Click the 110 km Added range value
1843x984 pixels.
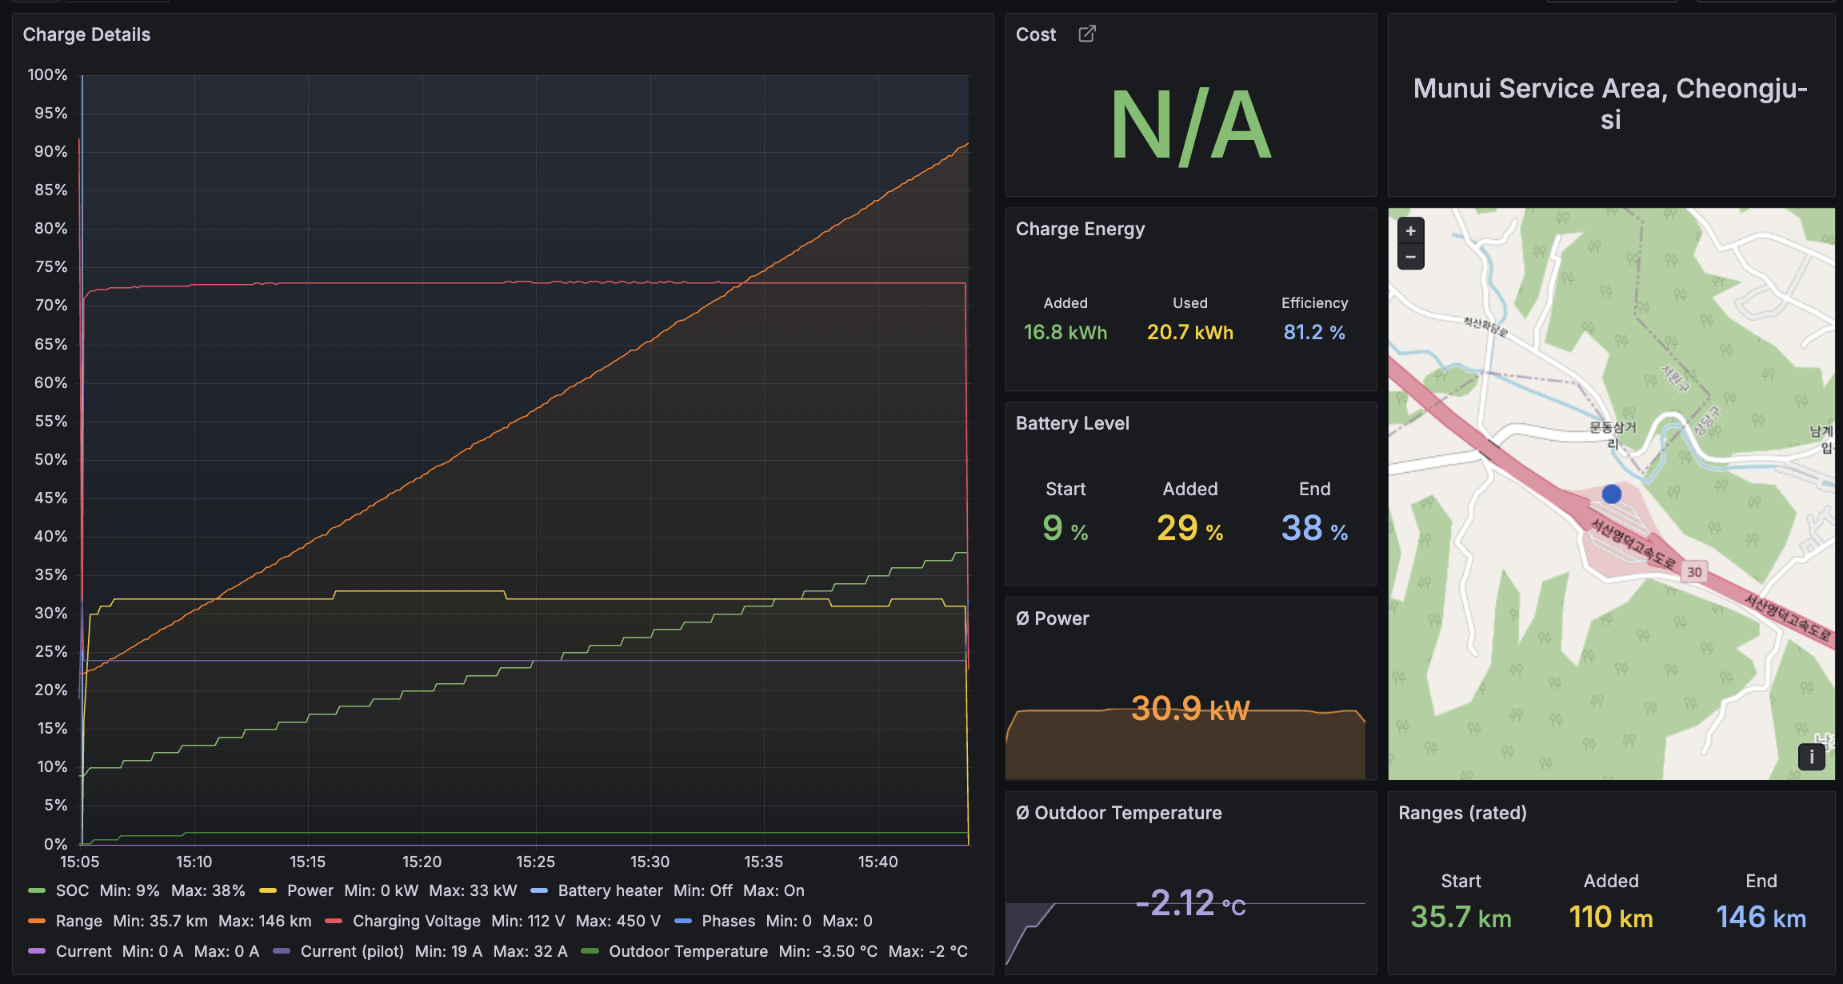1611,917
